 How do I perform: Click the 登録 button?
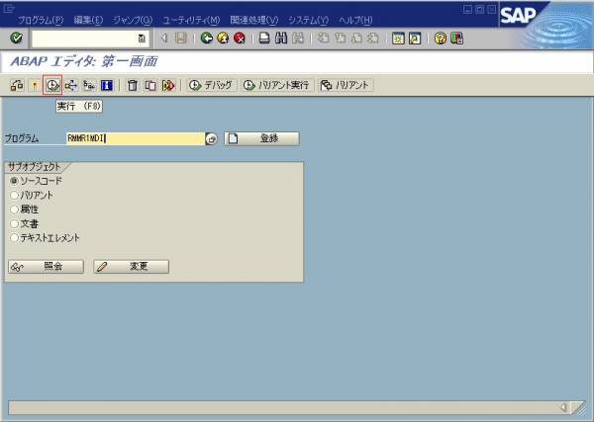pos(261,138)
